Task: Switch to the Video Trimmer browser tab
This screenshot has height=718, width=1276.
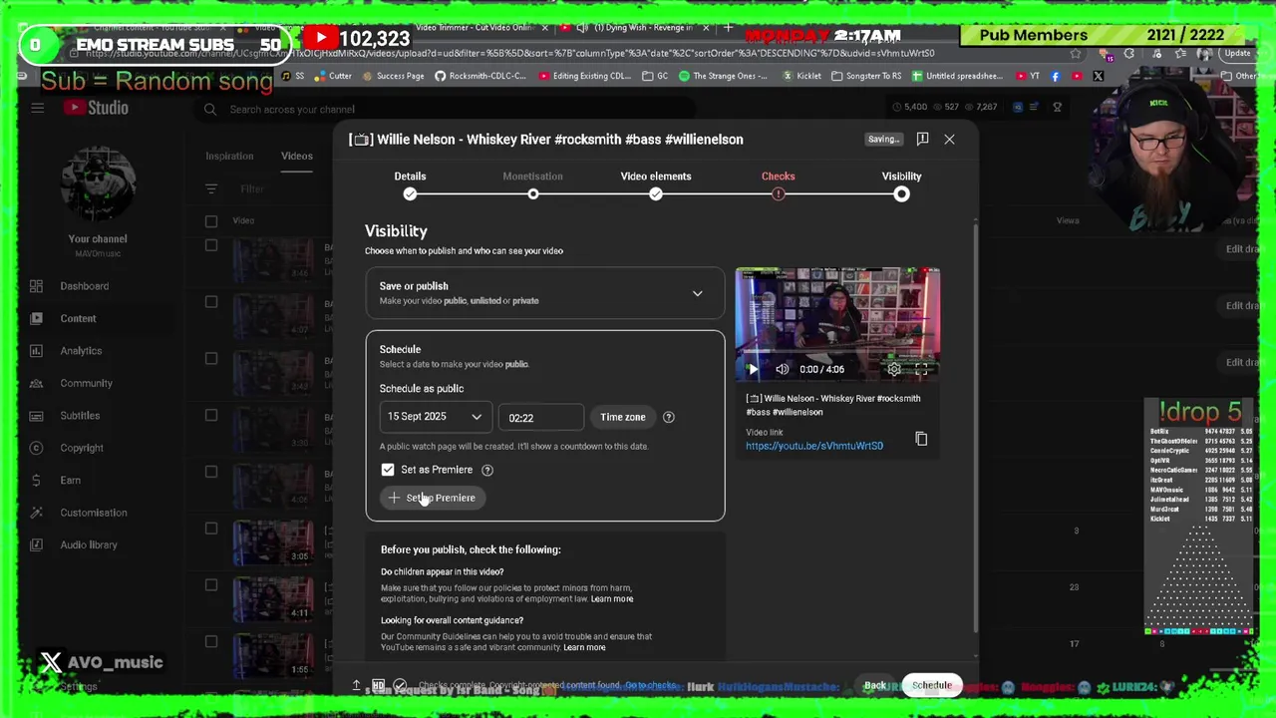Action: 478,27
